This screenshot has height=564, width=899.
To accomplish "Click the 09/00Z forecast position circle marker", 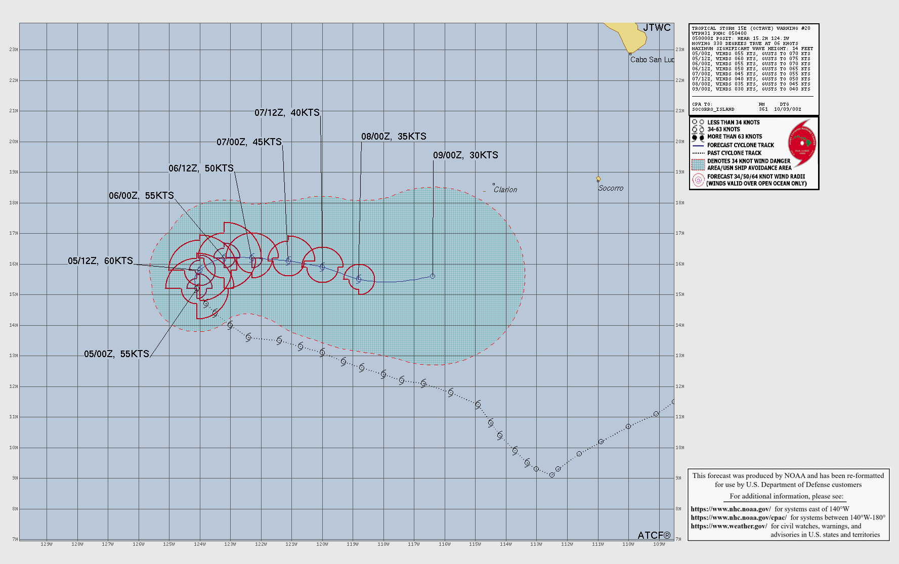I will pos(433,276).
